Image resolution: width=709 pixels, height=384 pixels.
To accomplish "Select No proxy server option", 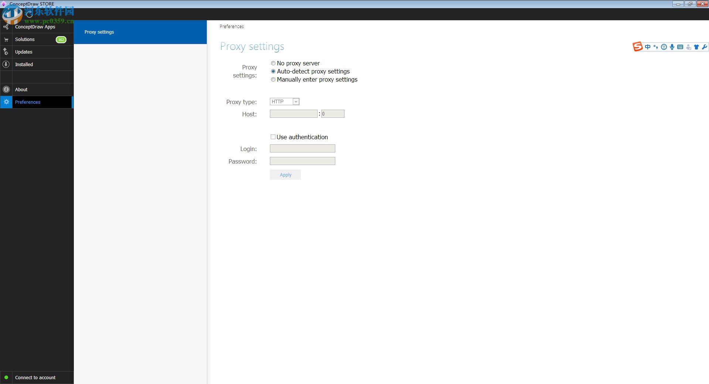I will 273,63.
